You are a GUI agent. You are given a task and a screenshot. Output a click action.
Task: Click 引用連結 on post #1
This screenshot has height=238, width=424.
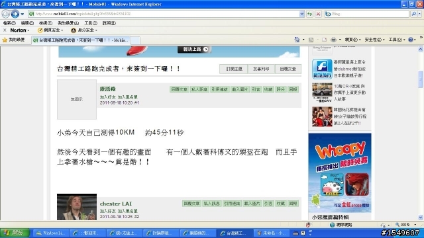coord(219,89)
